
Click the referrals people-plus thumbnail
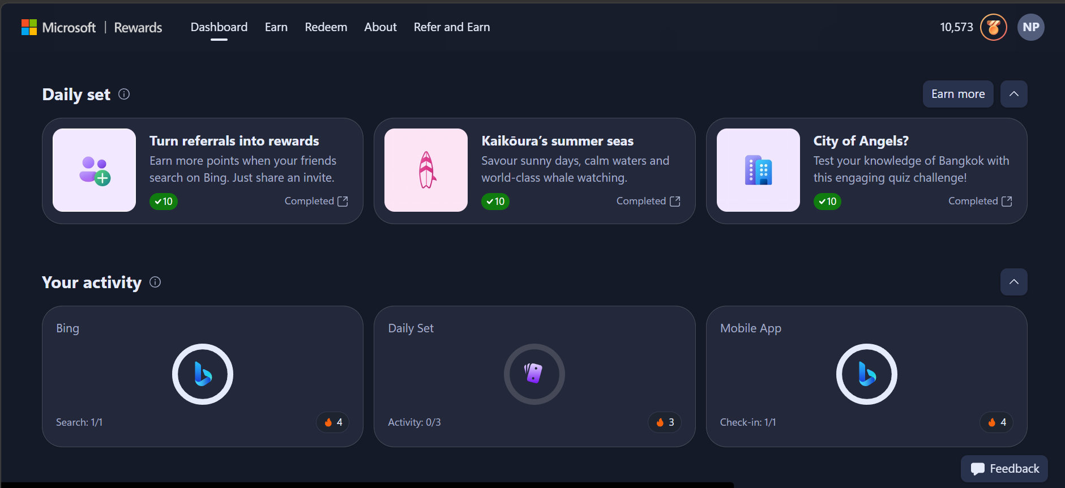point(95,170)
